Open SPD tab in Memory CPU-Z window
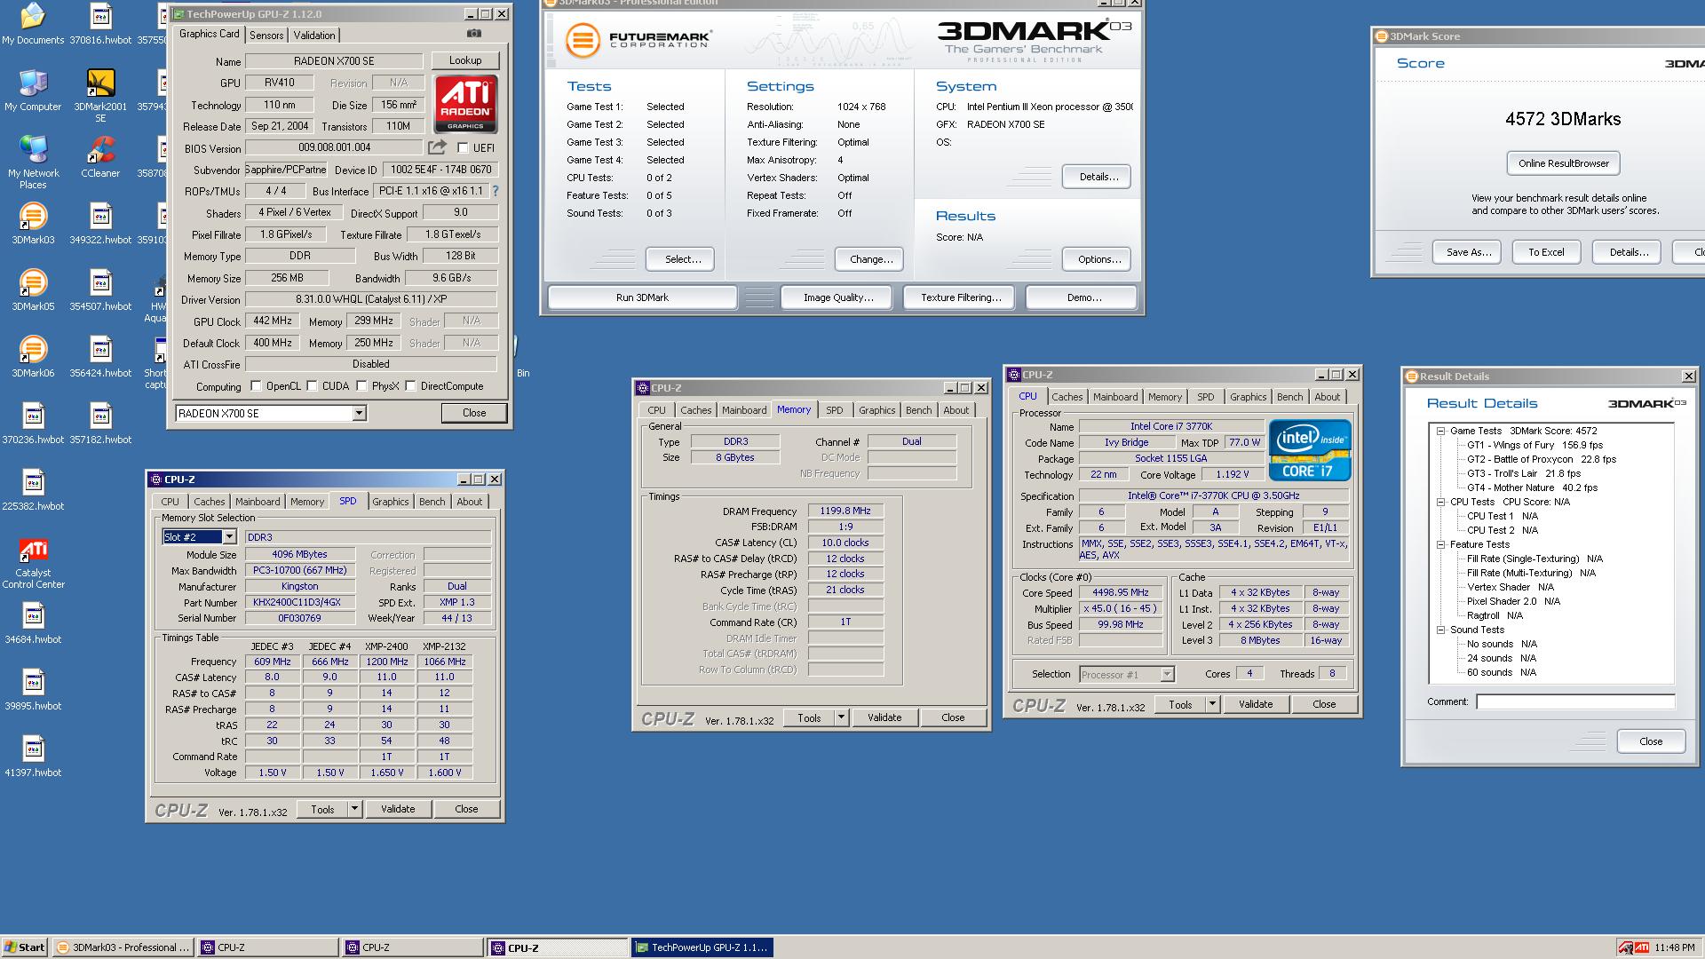Screen dimensions: 1705x959 [835, 410]
